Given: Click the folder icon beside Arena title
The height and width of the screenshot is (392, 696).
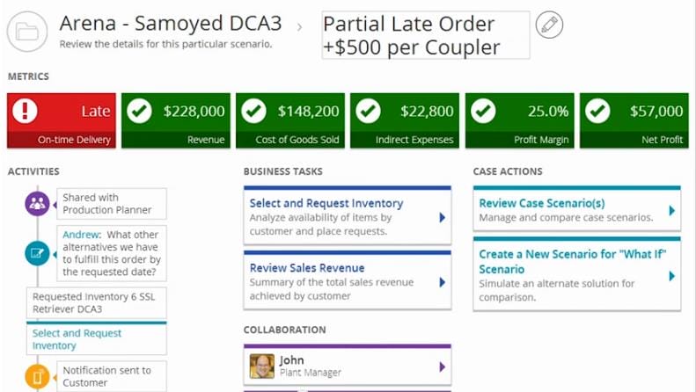Looking at the screenshot, I should pos(27,32).
